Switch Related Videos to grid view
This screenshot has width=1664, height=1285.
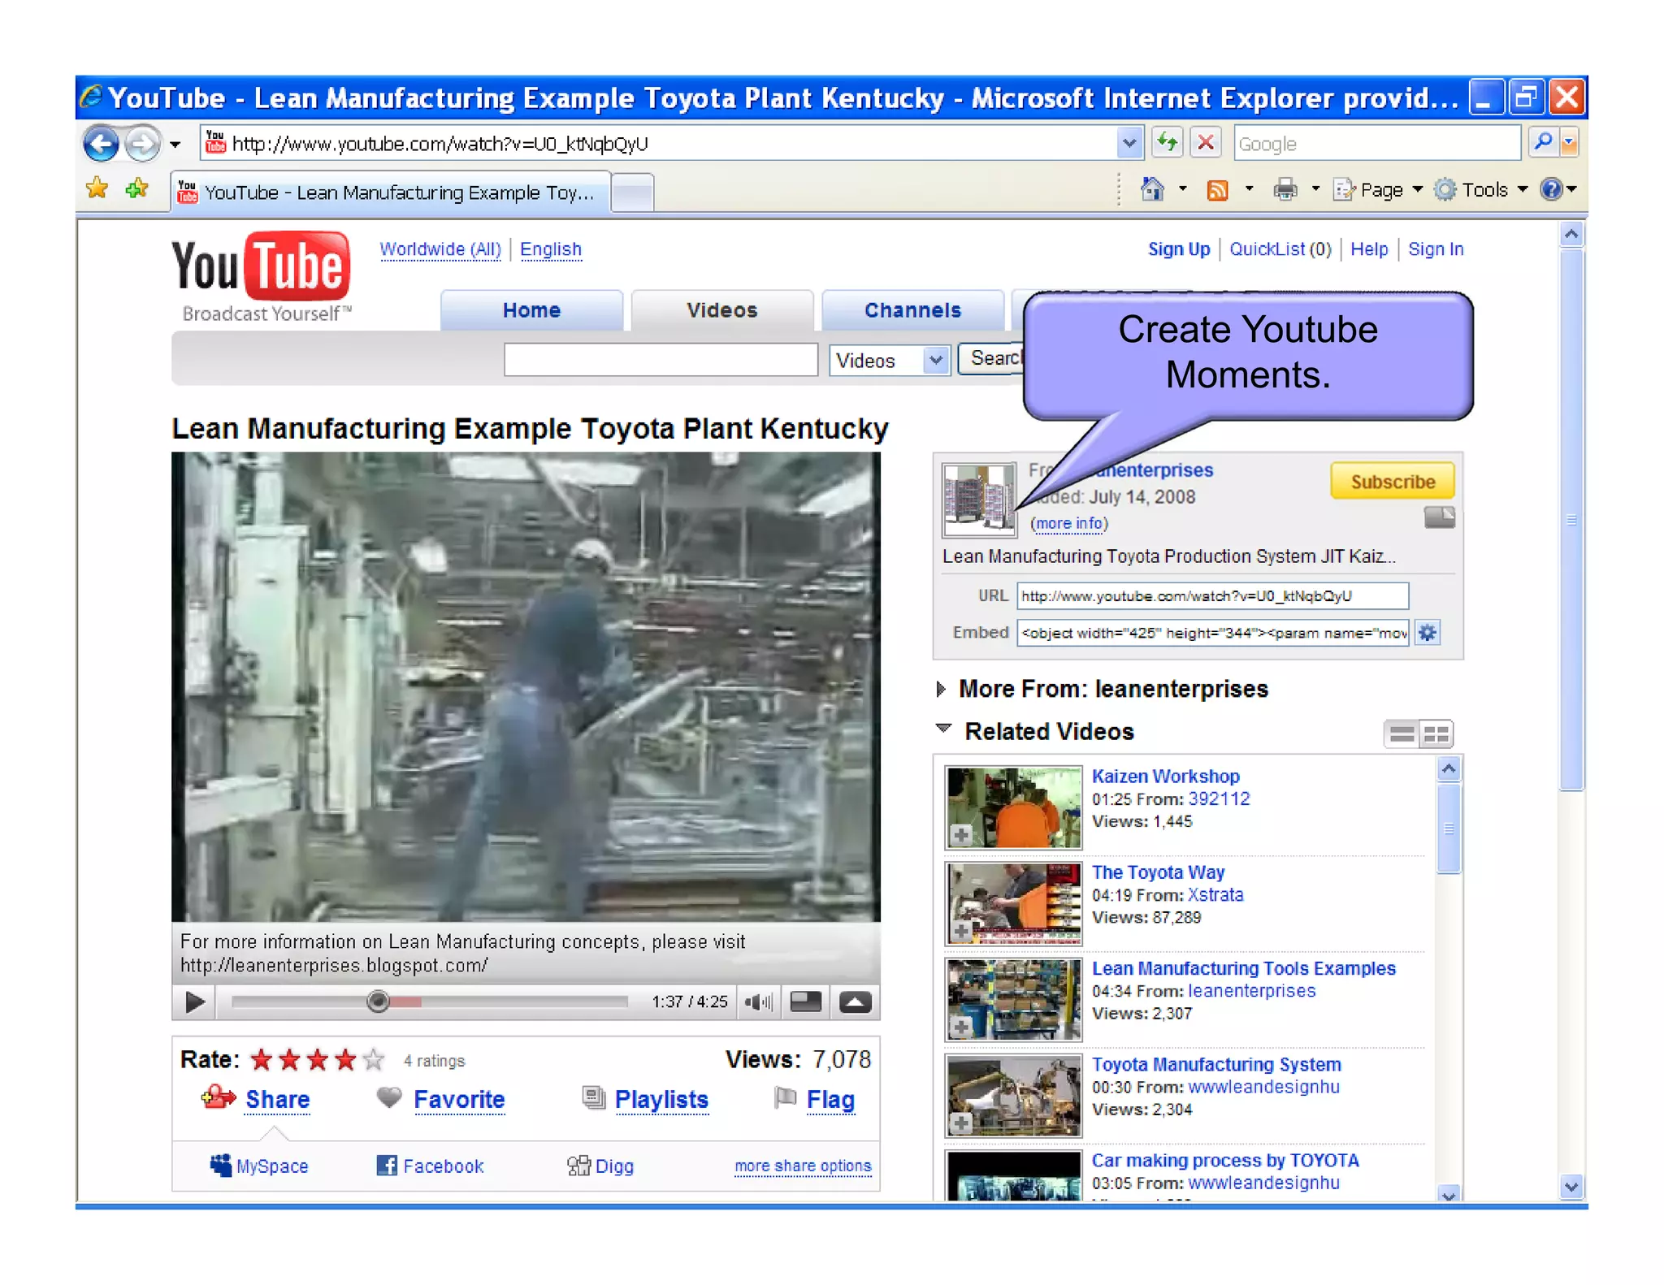click(1436, 733)
